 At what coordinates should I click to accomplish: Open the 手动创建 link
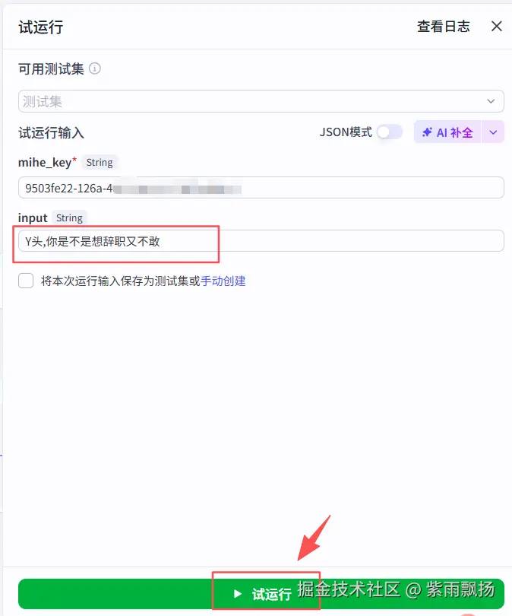[223, 281]
